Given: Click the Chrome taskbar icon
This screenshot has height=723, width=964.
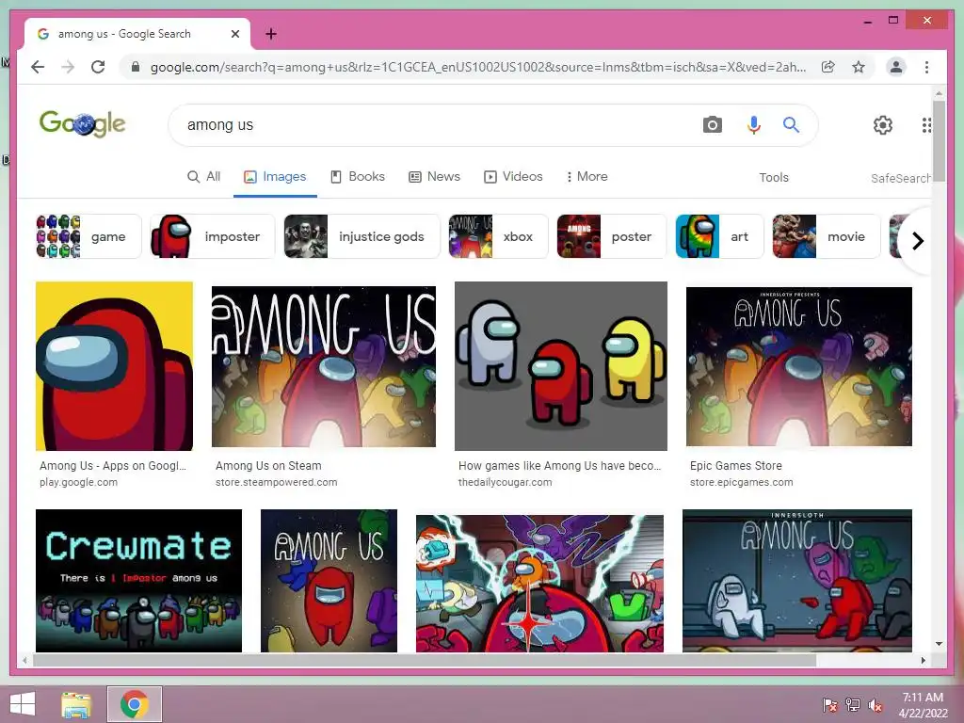Looking at the screenshot, I should [x=134, y=704].
